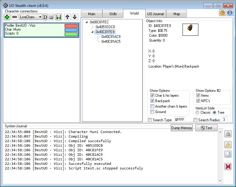Move the profile down with the down arrow

click(x=74, y=17)
